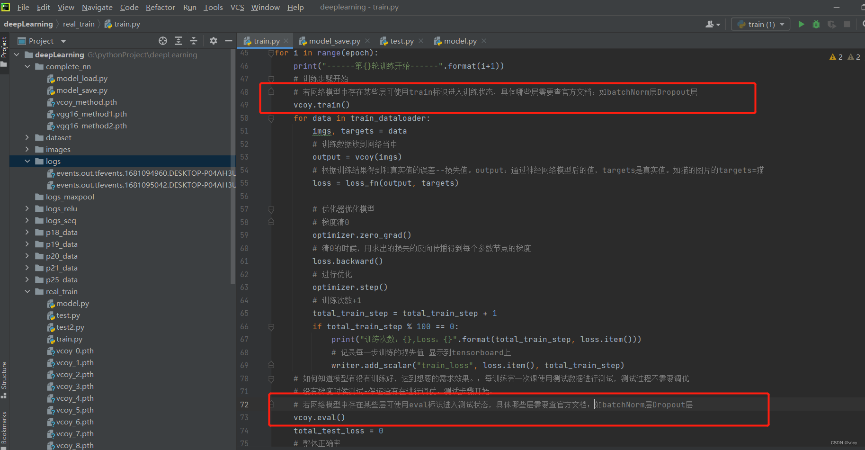This screenshot has height=450, width=865.
Task: Close the model_save.py editor tab
Action: pos(368,41)
